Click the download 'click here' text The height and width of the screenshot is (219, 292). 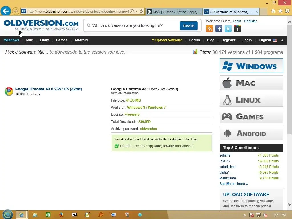click(x=191, y=139)
